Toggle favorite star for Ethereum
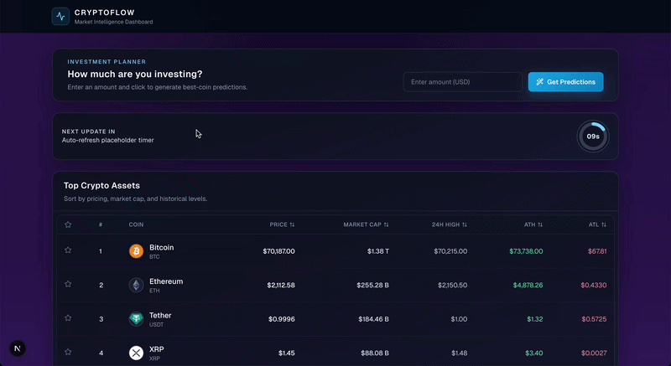Viewport: 671px width, 366px height. click(x=68, y=284)
